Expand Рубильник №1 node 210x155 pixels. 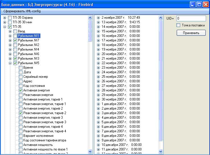point(10,36)
